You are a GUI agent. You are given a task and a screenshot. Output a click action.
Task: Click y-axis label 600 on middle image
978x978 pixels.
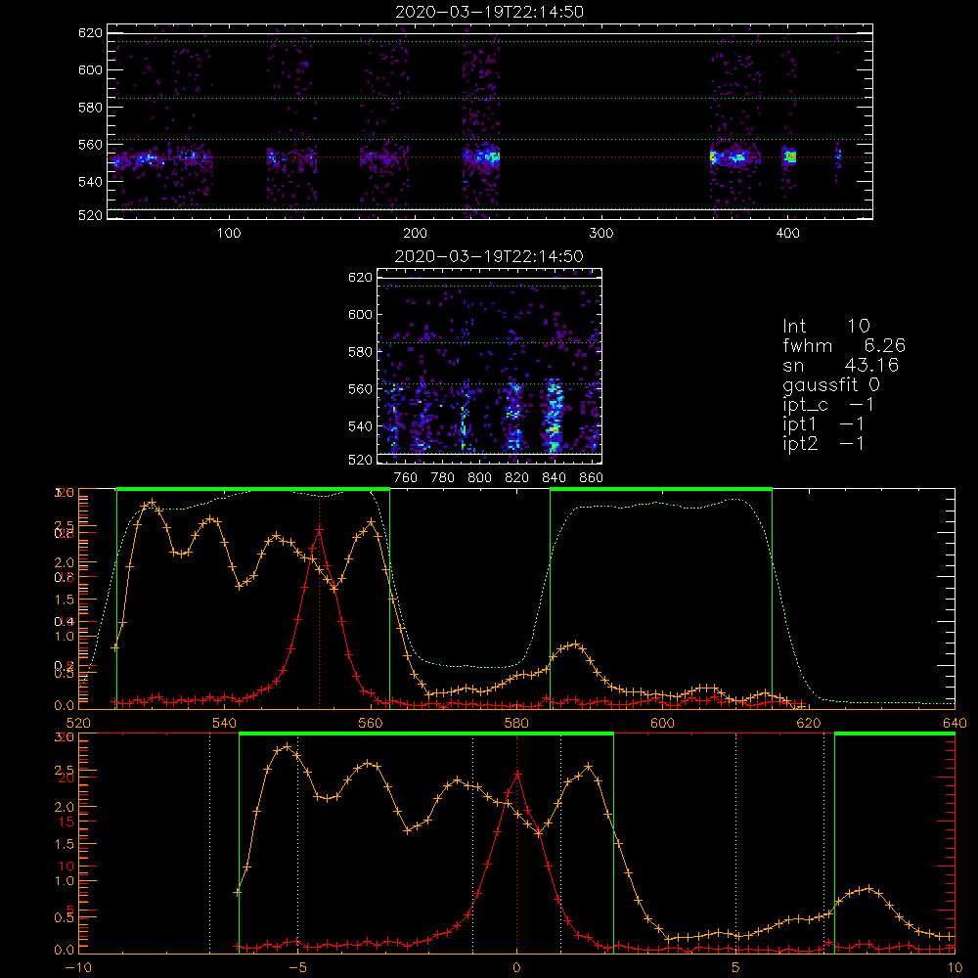pos(360,315)
